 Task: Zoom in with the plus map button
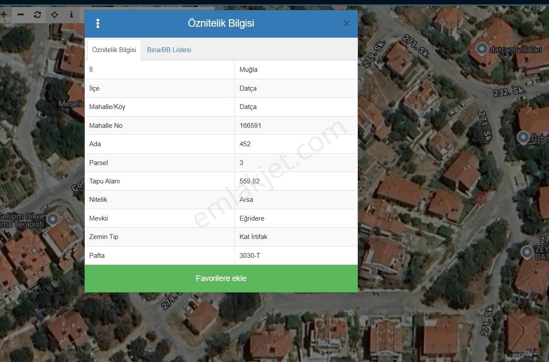pos(4,14)
